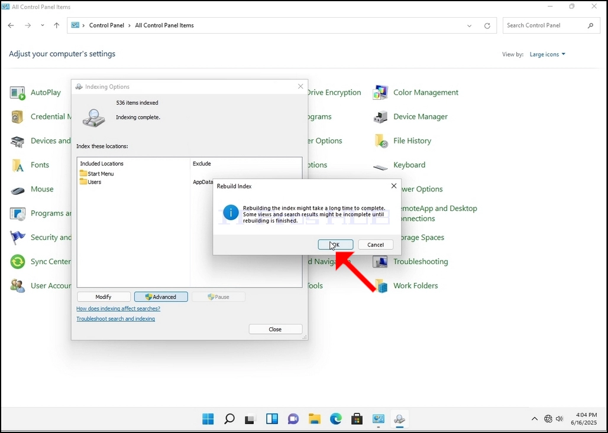Viewport: 608px width, 433px height.
Task: Open 'Troubleshoot search and indexing' link
Action: click(x=115, y=319)
